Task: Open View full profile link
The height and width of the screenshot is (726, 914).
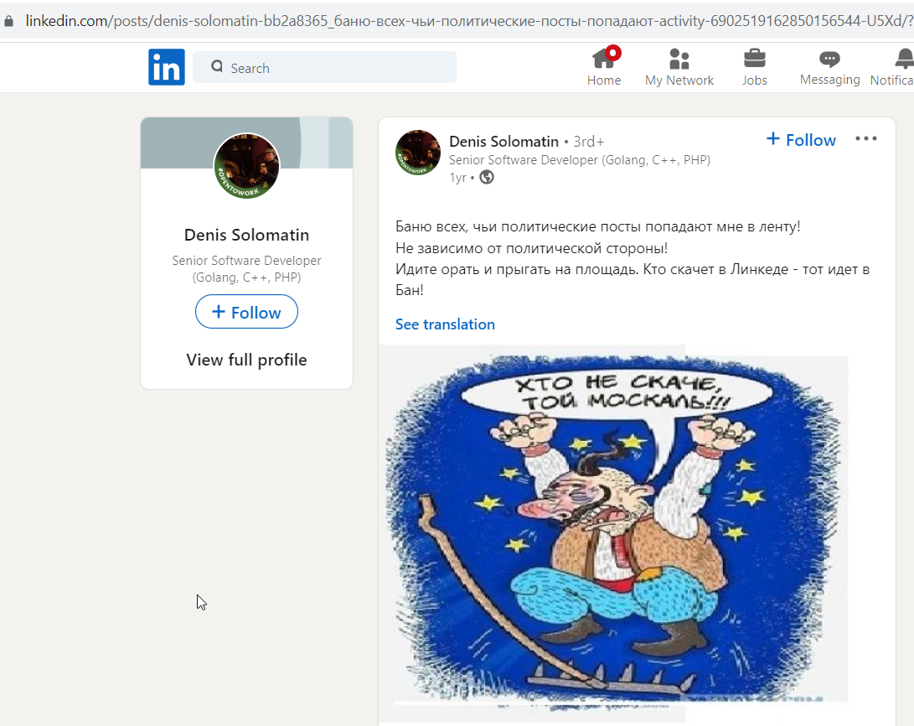Action: pyautogui.click(x=246, y=360)
